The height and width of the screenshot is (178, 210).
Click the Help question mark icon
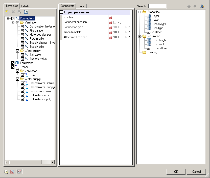click(6, 171)
